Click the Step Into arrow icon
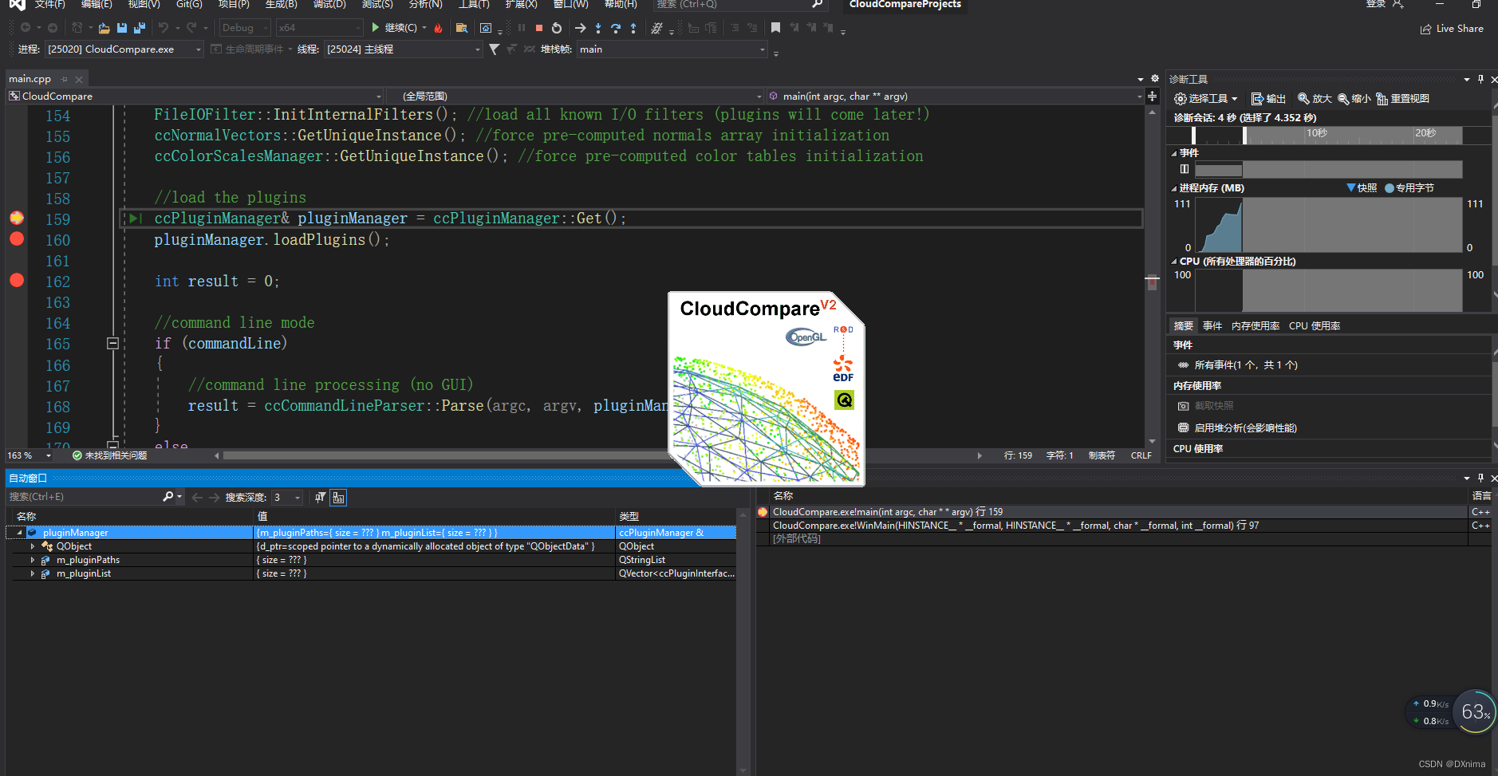This screenshot has height=776, width=1498. (597, 28)
